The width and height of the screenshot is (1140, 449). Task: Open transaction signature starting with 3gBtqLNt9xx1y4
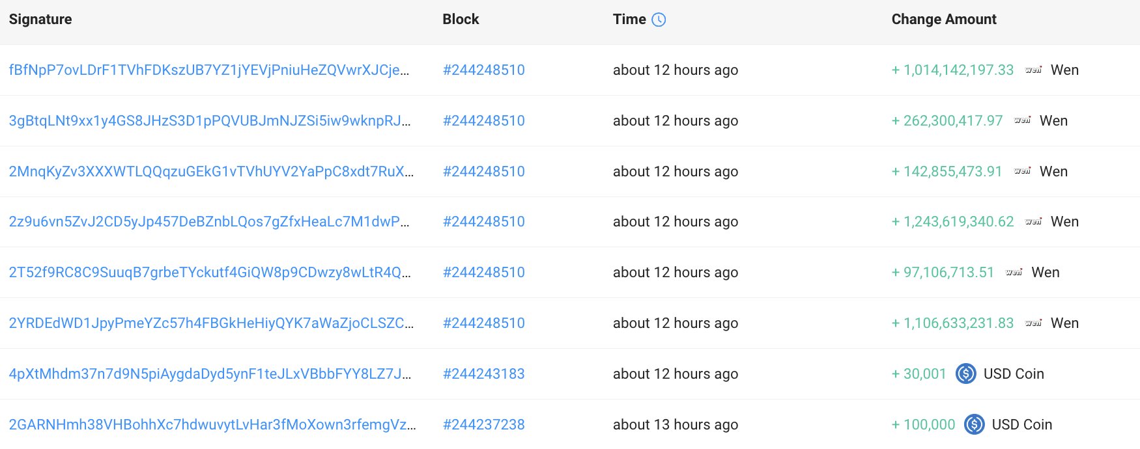(209, 120)
